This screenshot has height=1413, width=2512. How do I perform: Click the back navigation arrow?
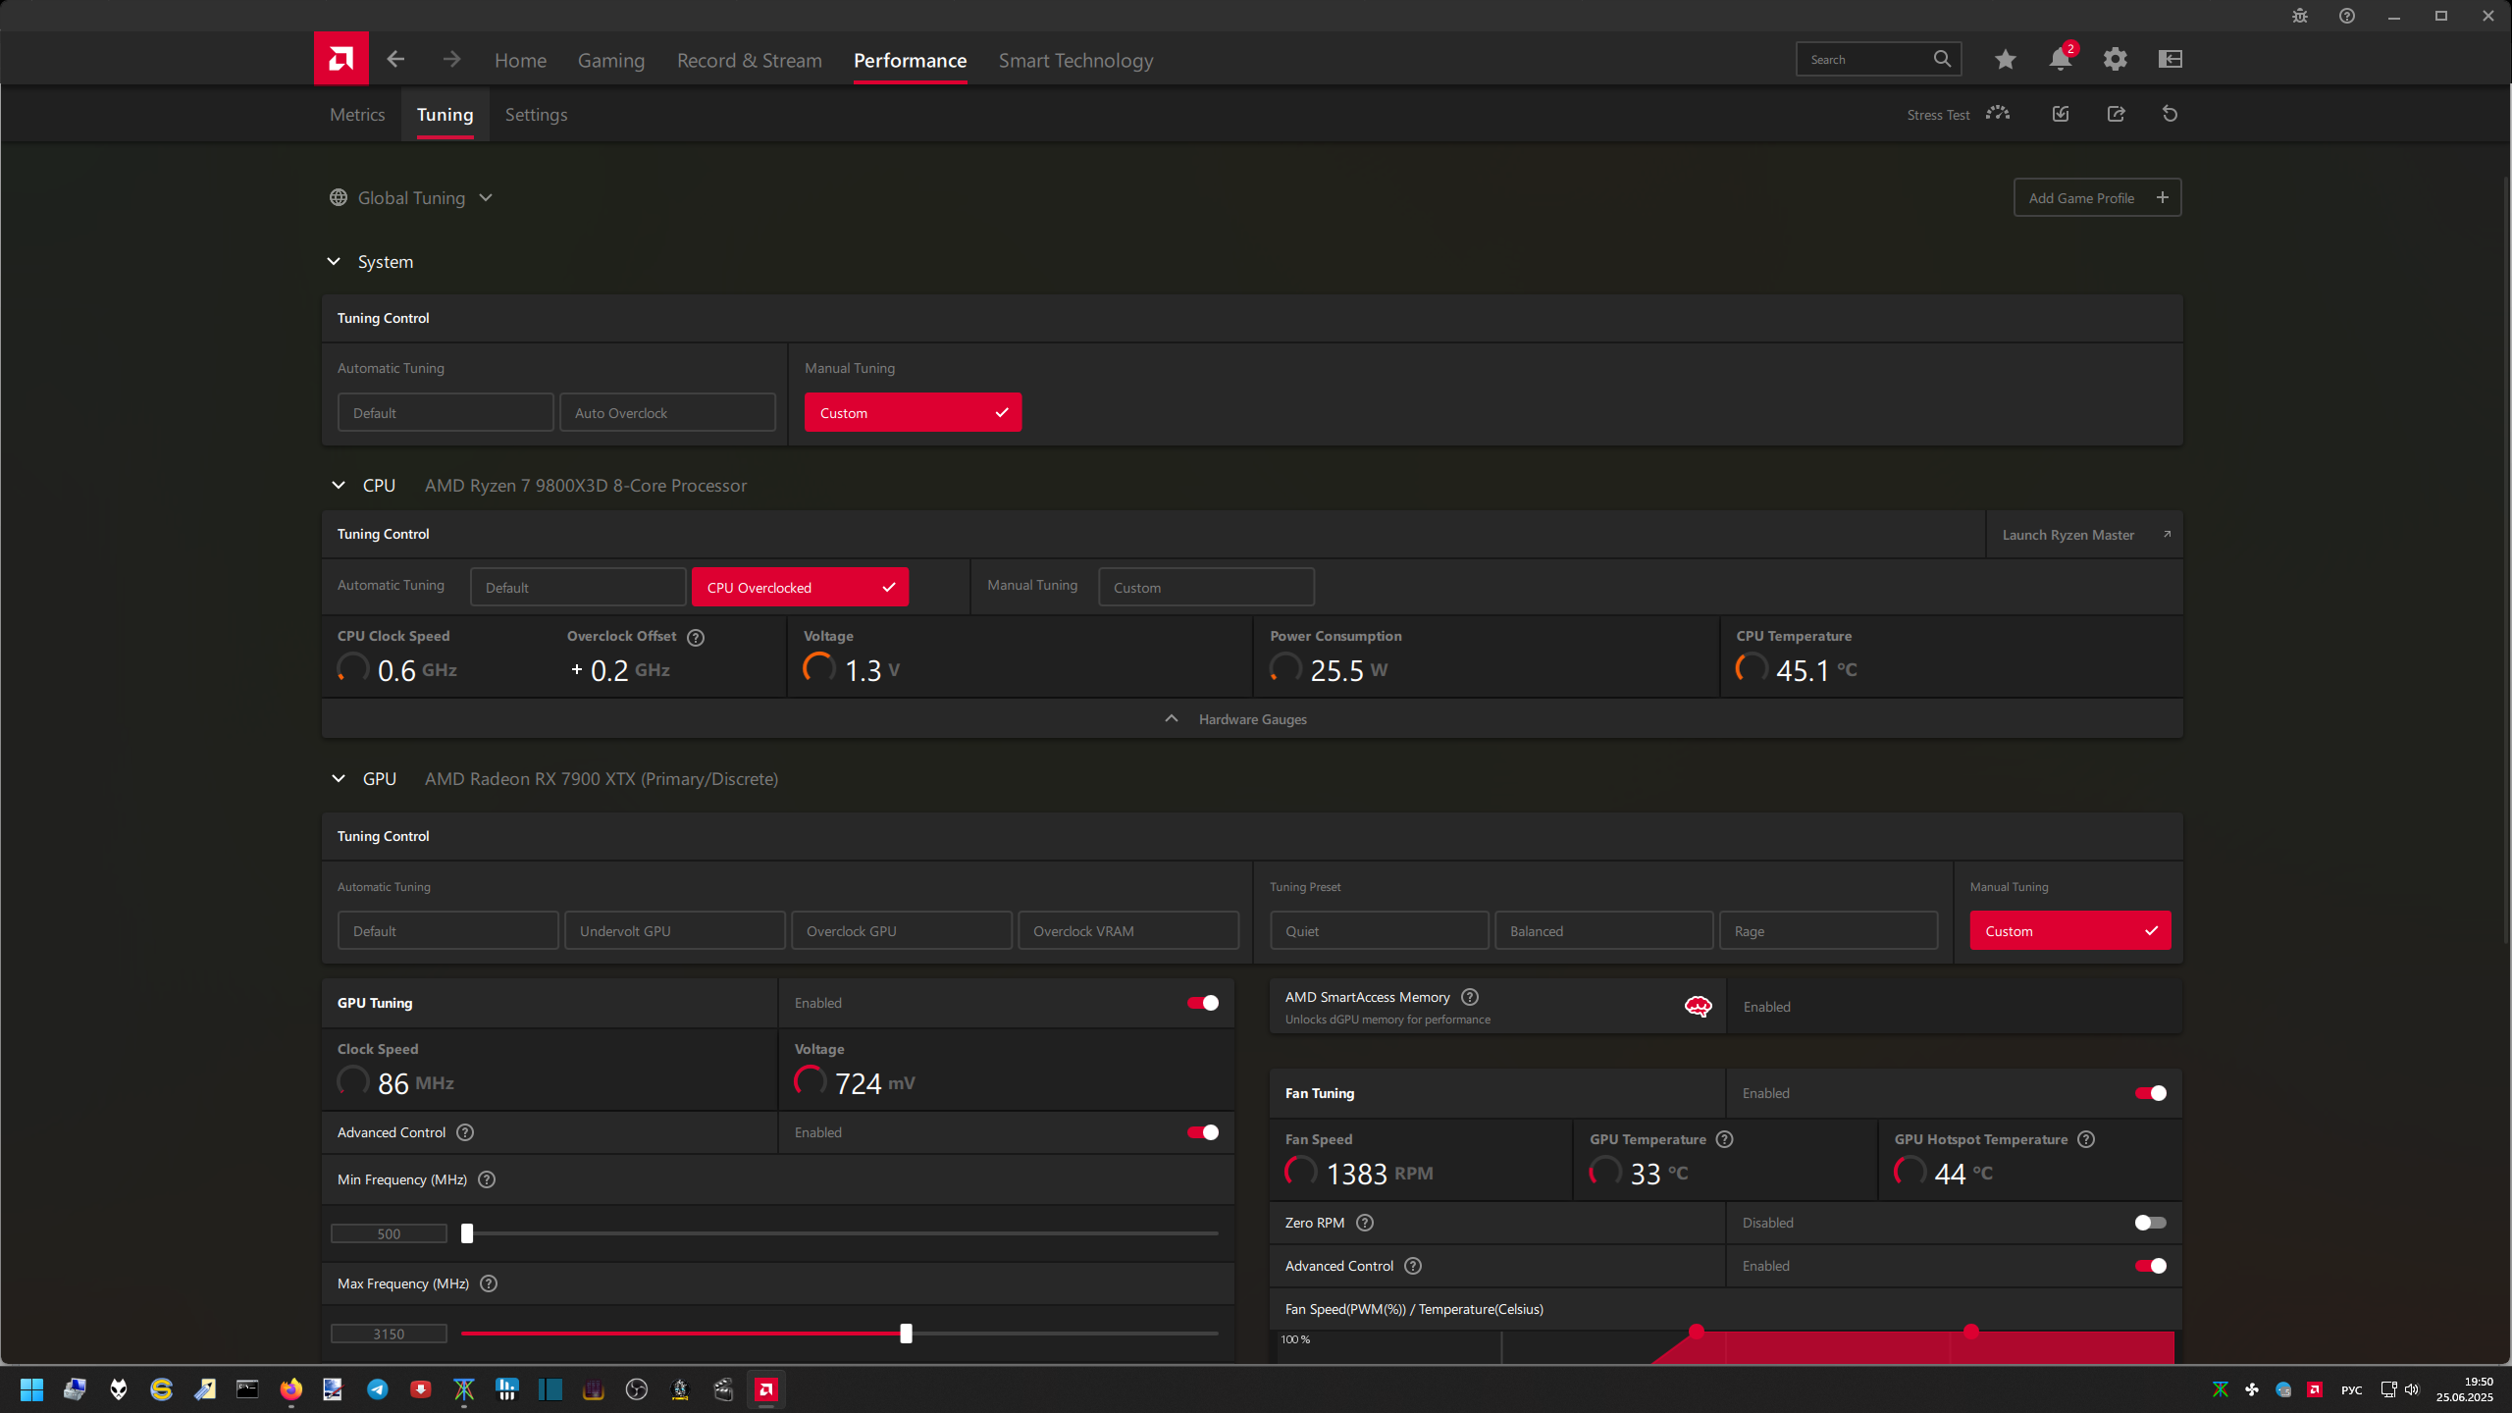395,60
